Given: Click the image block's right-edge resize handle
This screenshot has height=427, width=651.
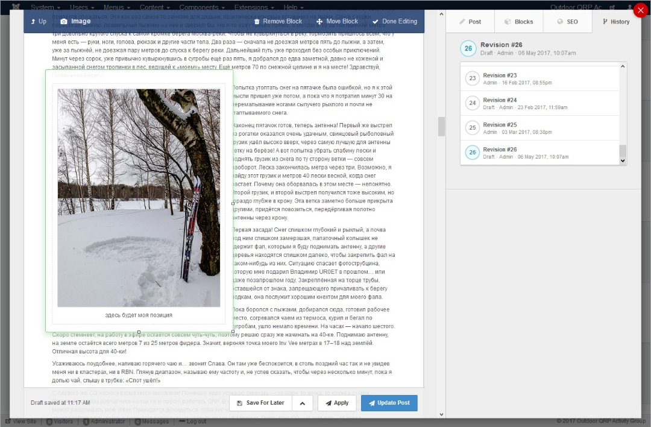Looking at the screenshot, I should (233, 203).
